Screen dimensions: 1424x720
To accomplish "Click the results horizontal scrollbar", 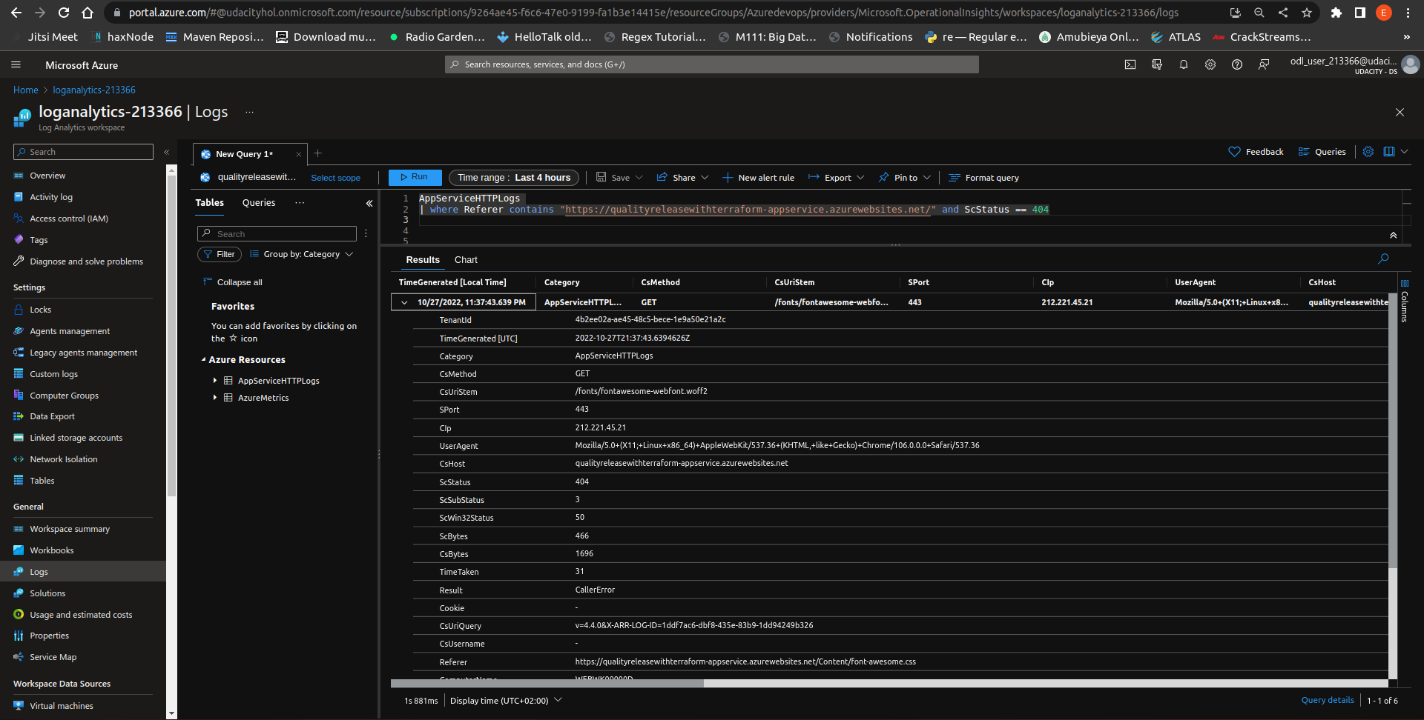I will [547, 684].
